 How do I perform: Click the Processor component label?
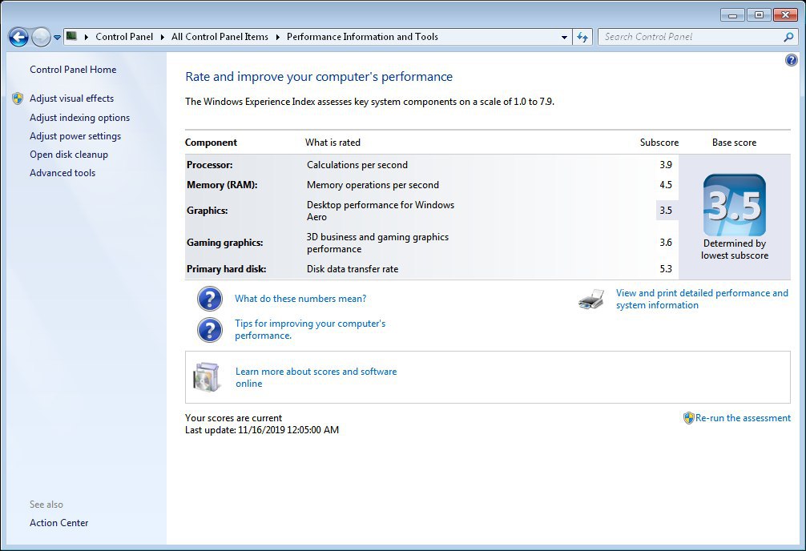click(x=210, y=165)
